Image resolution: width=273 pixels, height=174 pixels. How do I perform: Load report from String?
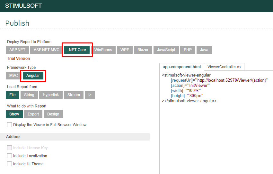[29, 95]
